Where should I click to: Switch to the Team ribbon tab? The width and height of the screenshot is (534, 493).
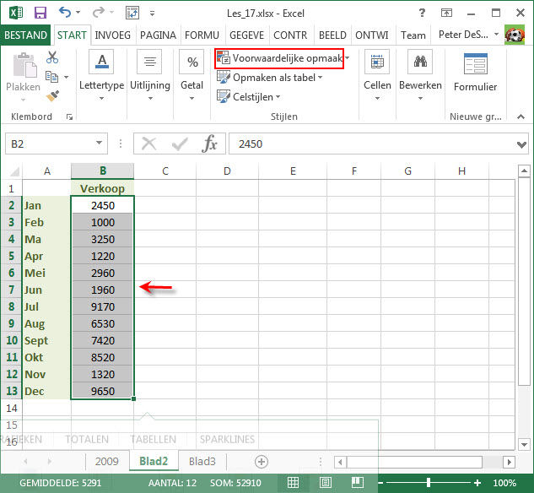(413, 35)
